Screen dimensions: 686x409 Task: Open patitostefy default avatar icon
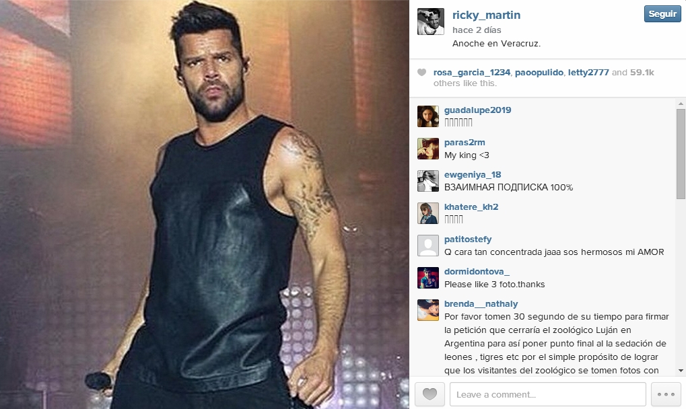pyautogui.click(x=428, y=246)
